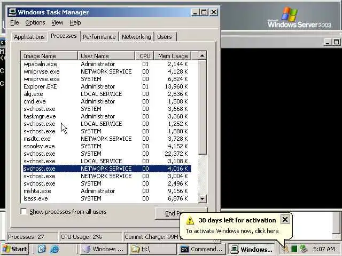Select svchost.exe using 2,496 K
Viewport: 342px width, 256px height.
(107, 183)
